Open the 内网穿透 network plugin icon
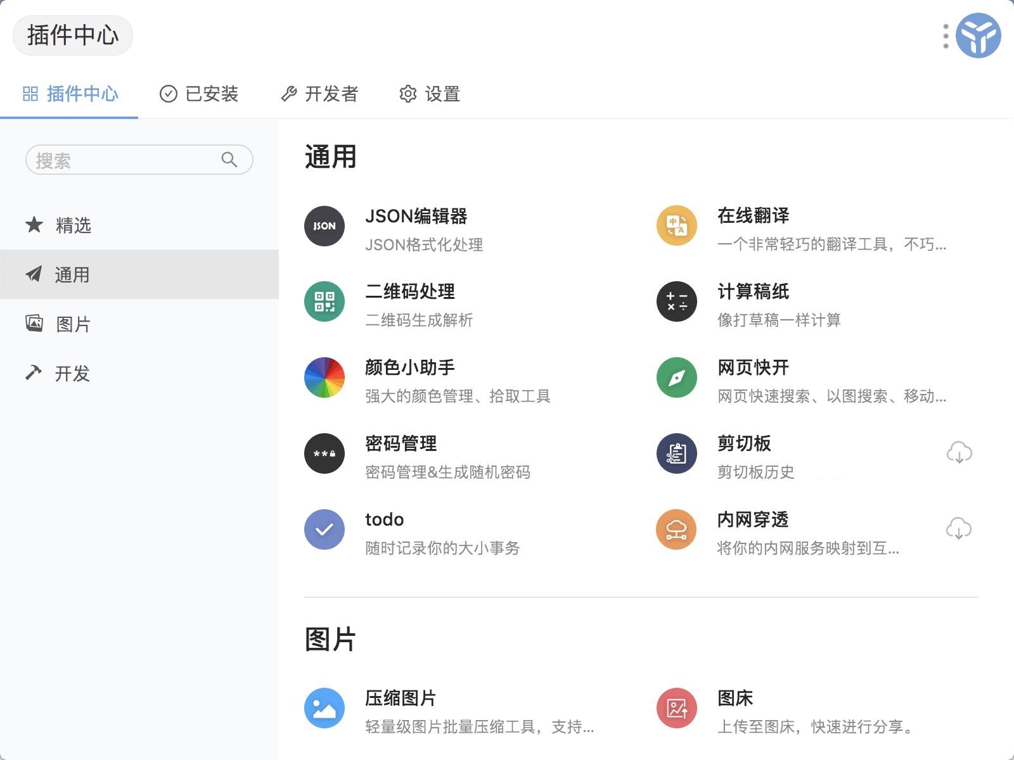Viewport: 1014px width, 760px height. click(x=676, y=529)
